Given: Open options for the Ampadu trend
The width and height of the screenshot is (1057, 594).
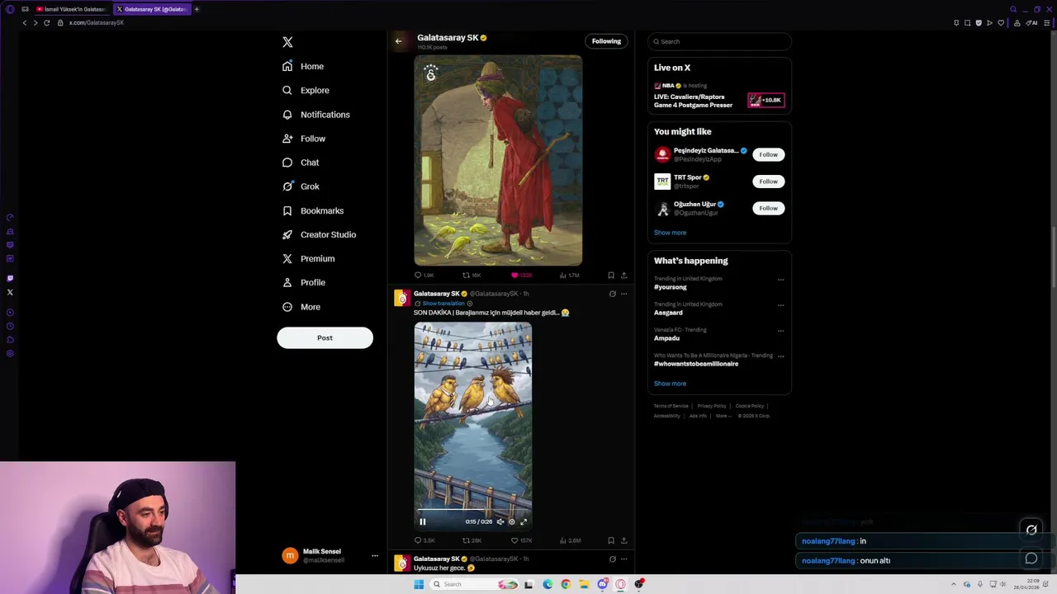Looking at the screenshot, I should [780, 331].
